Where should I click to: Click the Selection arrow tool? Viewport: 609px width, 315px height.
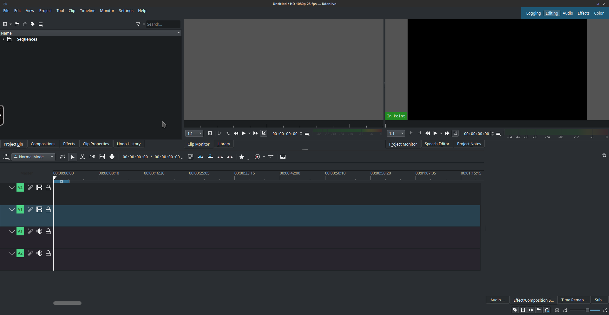click(73, 157)
